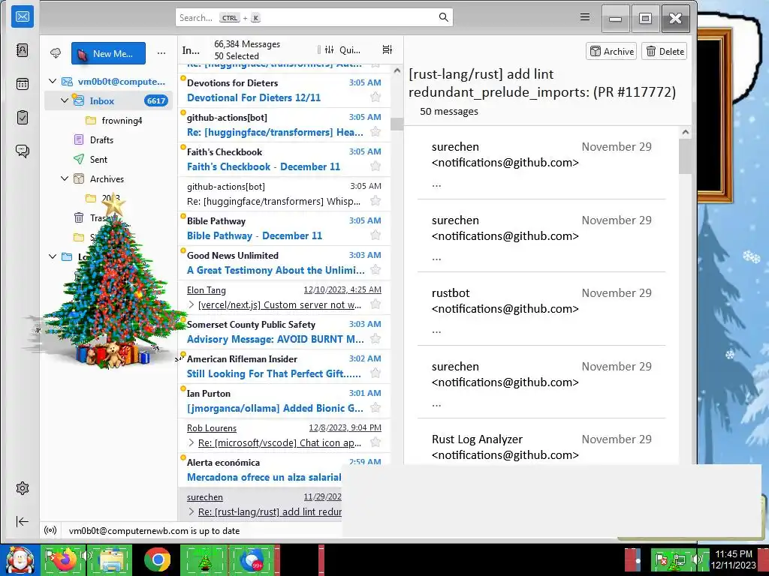Collapse the Archives folder subtree
The height and width of the screenshot is (576, 769).
(65, 178)
